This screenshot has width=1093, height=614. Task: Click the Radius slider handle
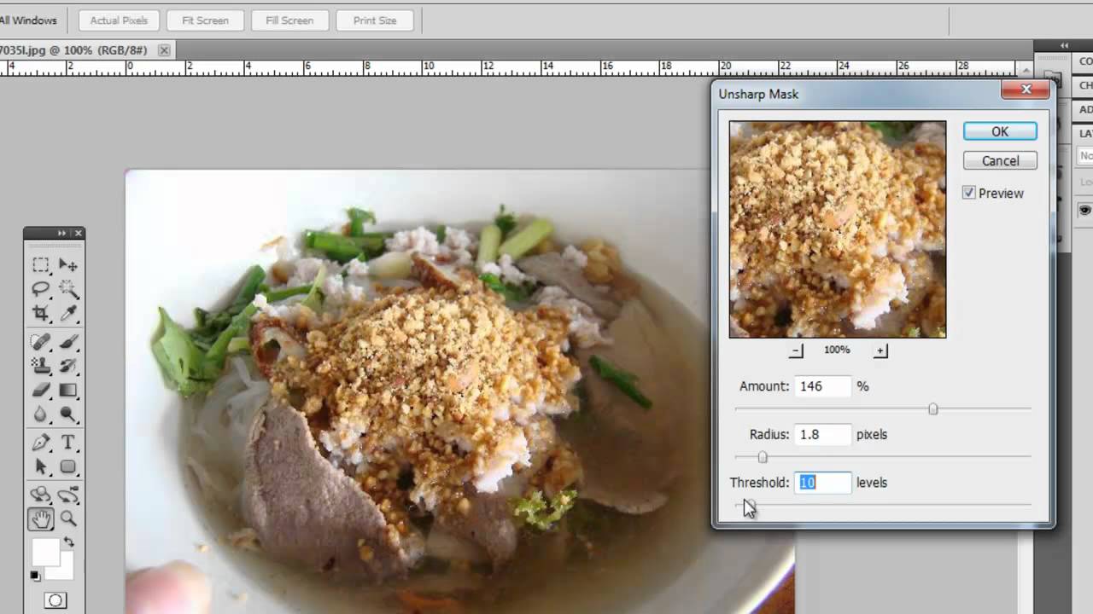tap(763, 457)
